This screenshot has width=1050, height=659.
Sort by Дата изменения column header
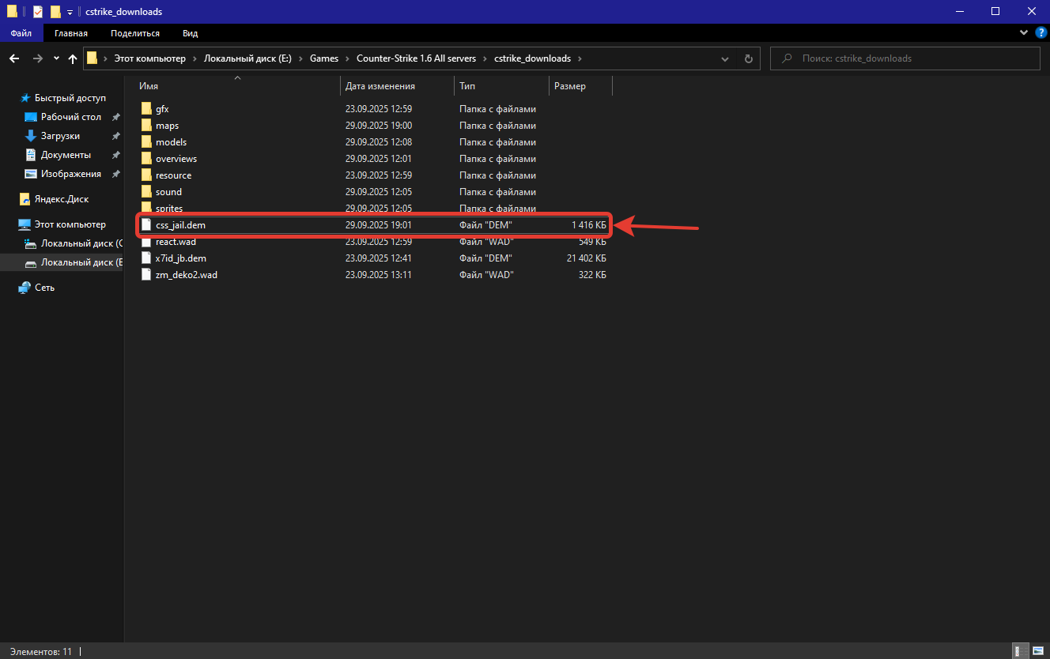(x=380, y=86)
